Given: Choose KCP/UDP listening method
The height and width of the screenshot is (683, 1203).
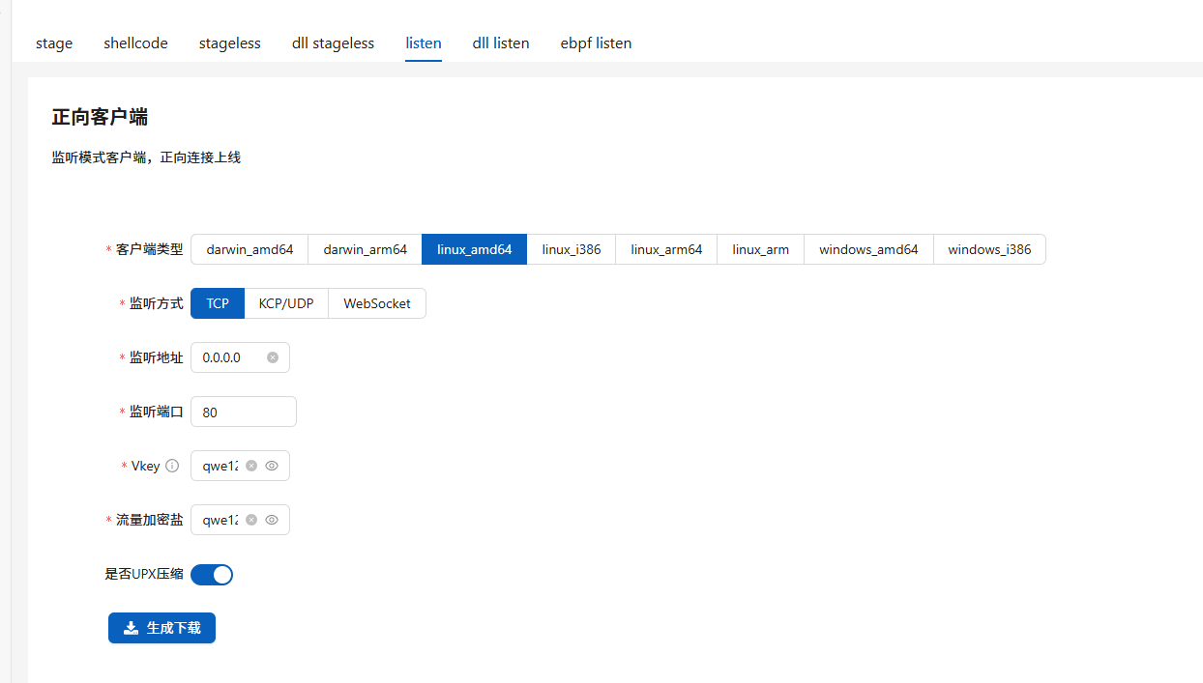Looking at the screenshot, I should [286, 303].
